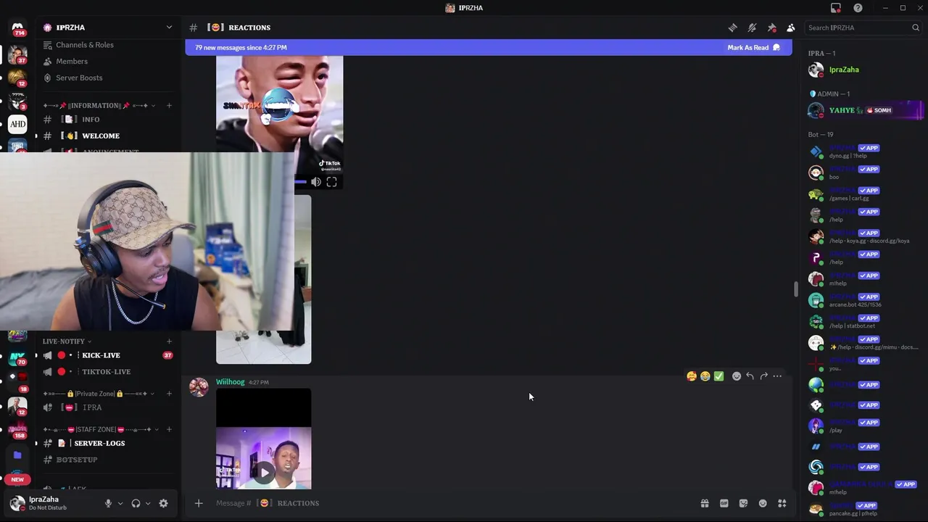Click Mark As Read button
This screenshot has height=522, width=928.
(x=754, y=48)
